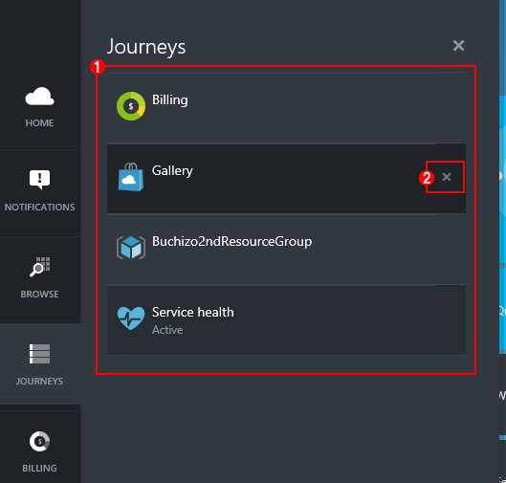The image size is (506, 483).
Task: Close the Journeys panel
Action: 458,46
